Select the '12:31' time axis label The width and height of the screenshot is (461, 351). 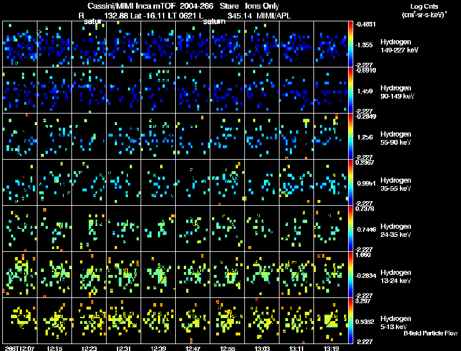click(x=123, y=348)
